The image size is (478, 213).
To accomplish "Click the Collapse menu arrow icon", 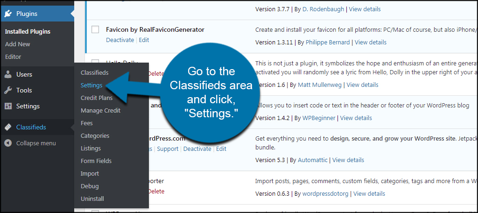I will pyautogui.click(x=8, y=143).
